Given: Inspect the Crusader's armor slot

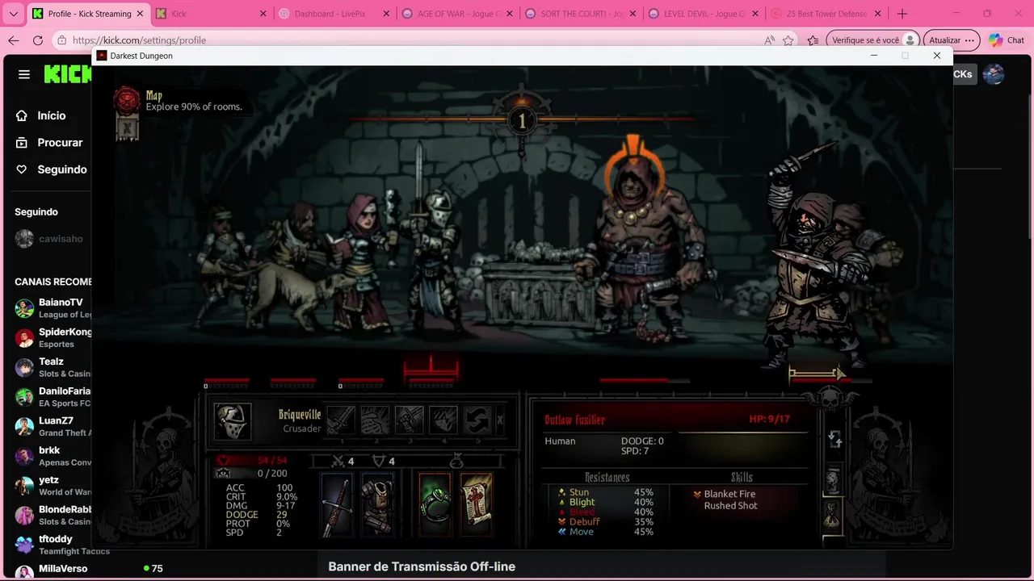Looking at the screenshot, I should [x=377, y=505].
